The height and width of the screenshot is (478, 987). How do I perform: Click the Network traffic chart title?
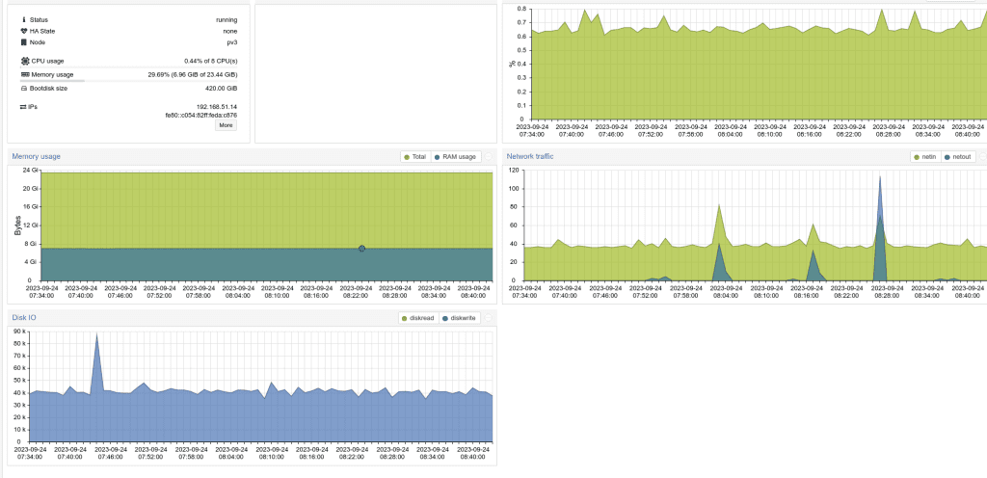(530, 157)
